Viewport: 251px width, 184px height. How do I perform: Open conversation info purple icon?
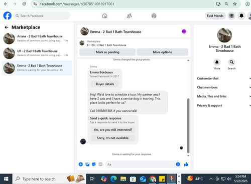(x=184, y=31)
